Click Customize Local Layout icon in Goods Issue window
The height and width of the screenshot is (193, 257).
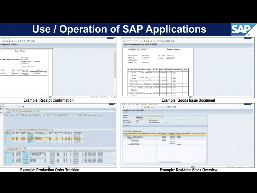click(174, 41)
